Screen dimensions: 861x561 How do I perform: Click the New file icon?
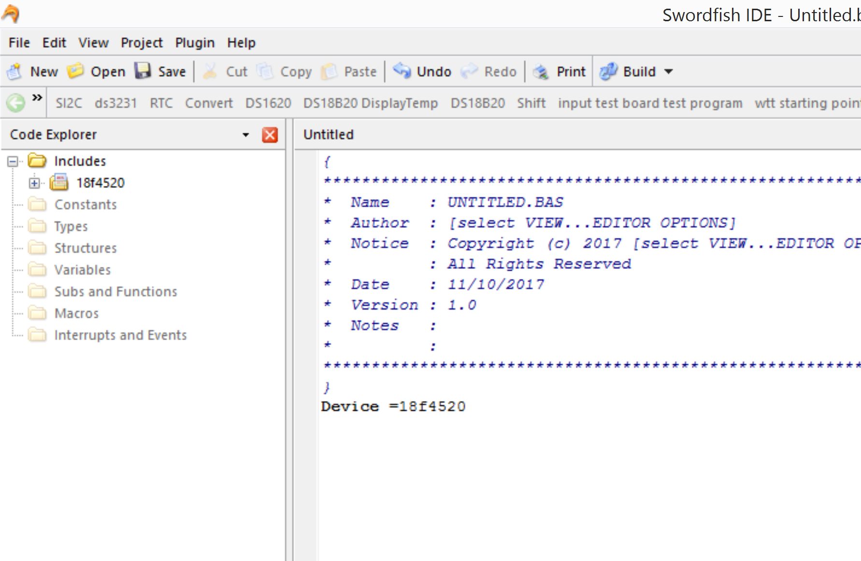14,72
